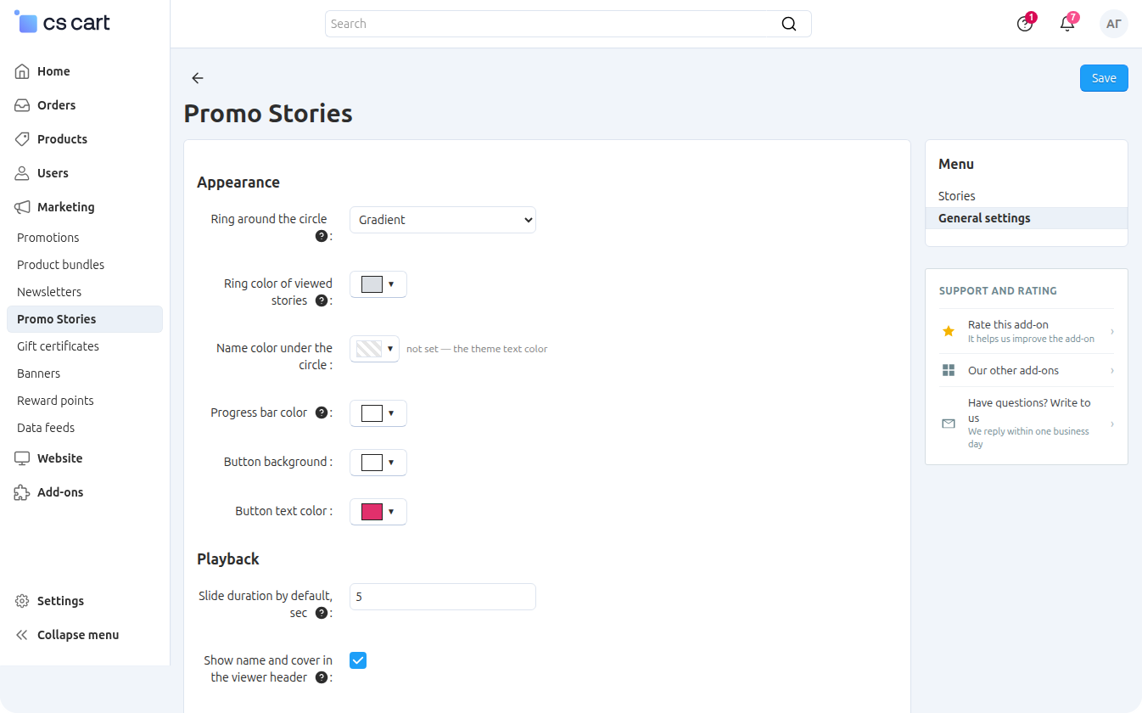Open the Our other add-ons link
The width and height of the screenshot is (1142, 713).
(x=1027, y=370)
